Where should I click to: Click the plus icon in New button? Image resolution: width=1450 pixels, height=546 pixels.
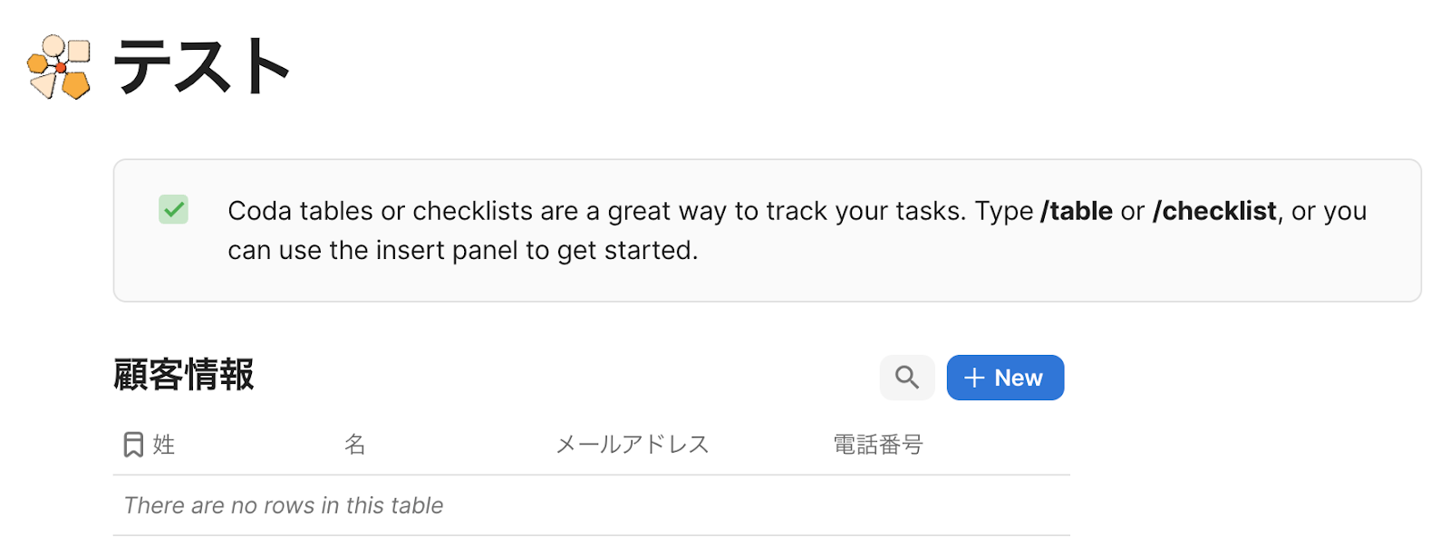point(974,378)
